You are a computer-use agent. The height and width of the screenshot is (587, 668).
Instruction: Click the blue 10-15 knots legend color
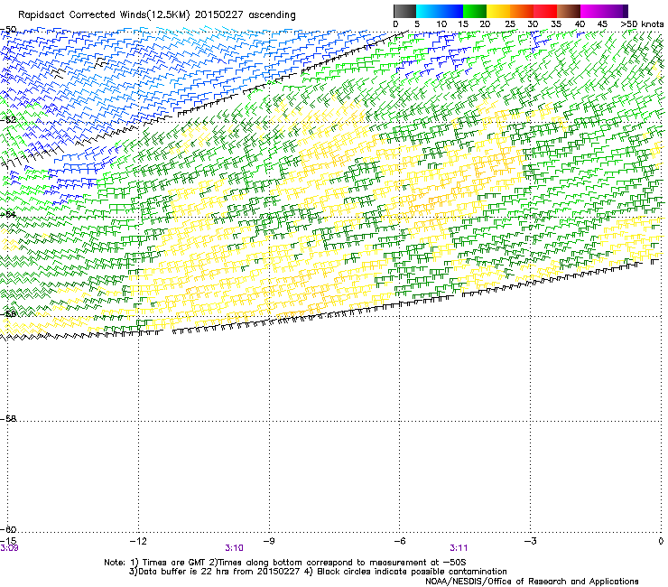(x=451, y=11)
